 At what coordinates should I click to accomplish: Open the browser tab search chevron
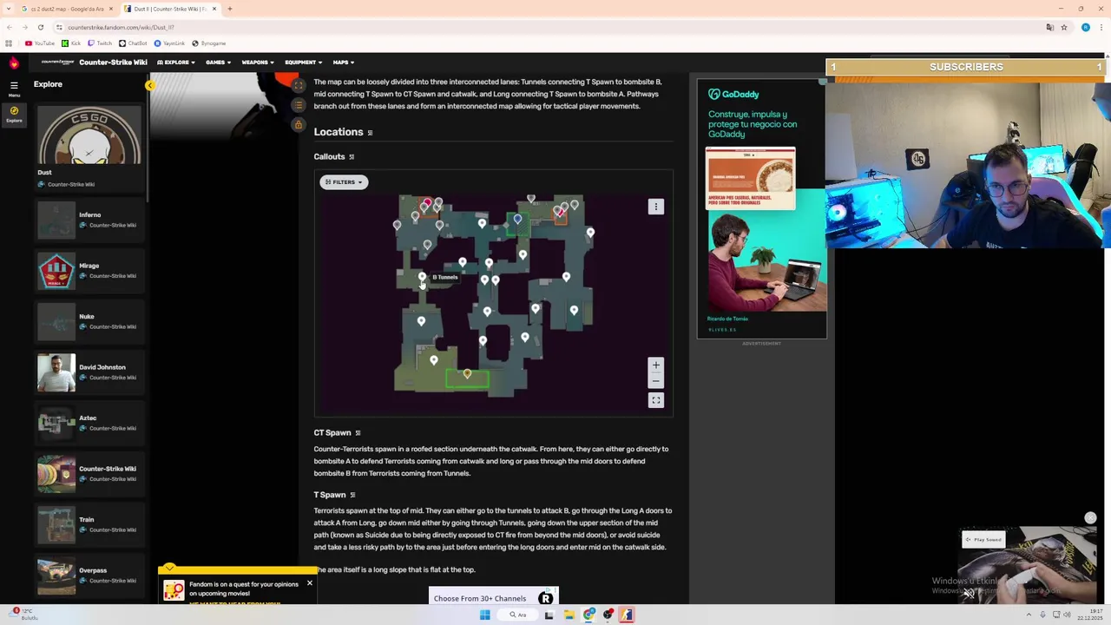[x=10, y=9]
